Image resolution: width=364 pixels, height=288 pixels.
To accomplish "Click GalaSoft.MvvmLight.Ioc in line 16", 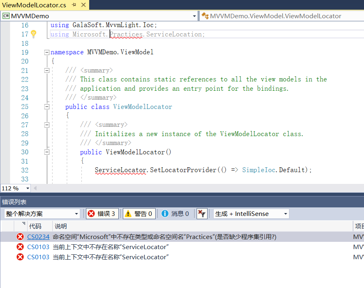I will [x=113, y=25].
